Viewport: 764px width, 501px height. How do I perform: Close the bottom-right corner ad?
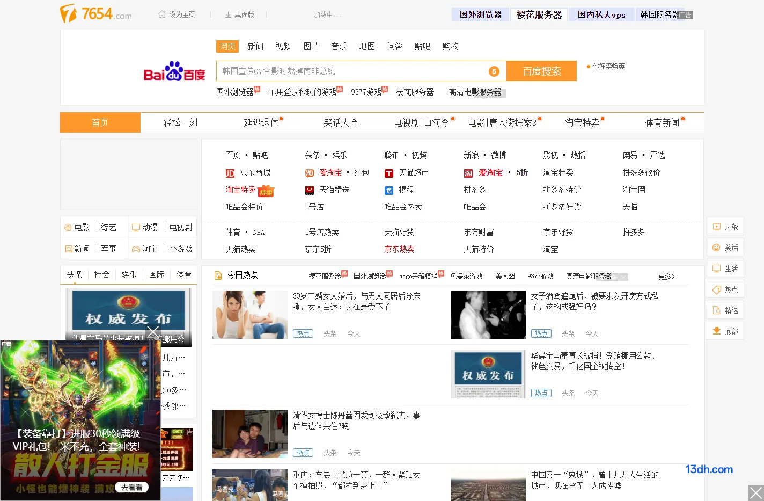point(756,493)
